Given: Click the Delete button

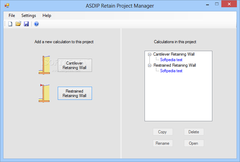Looking at the screenshot, I should click(194, 132).
